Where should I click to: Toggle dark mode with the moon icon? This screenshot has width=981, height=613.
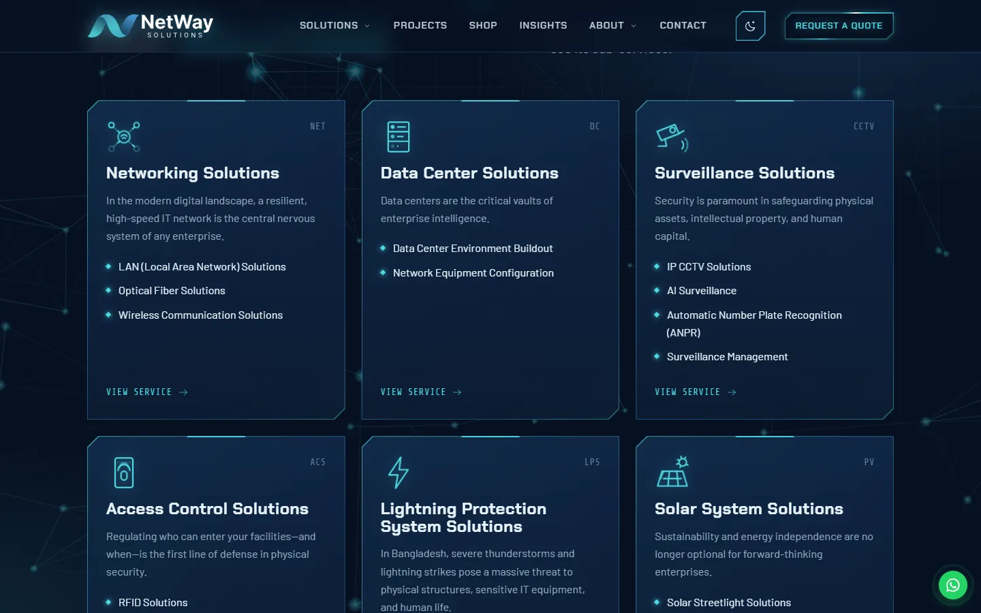pyautogui.click(x=750, y=26)
